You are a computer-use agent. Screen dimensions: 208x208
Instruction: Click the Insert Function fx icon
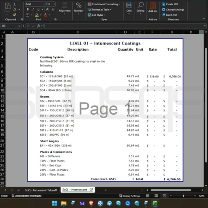point(39,26)
